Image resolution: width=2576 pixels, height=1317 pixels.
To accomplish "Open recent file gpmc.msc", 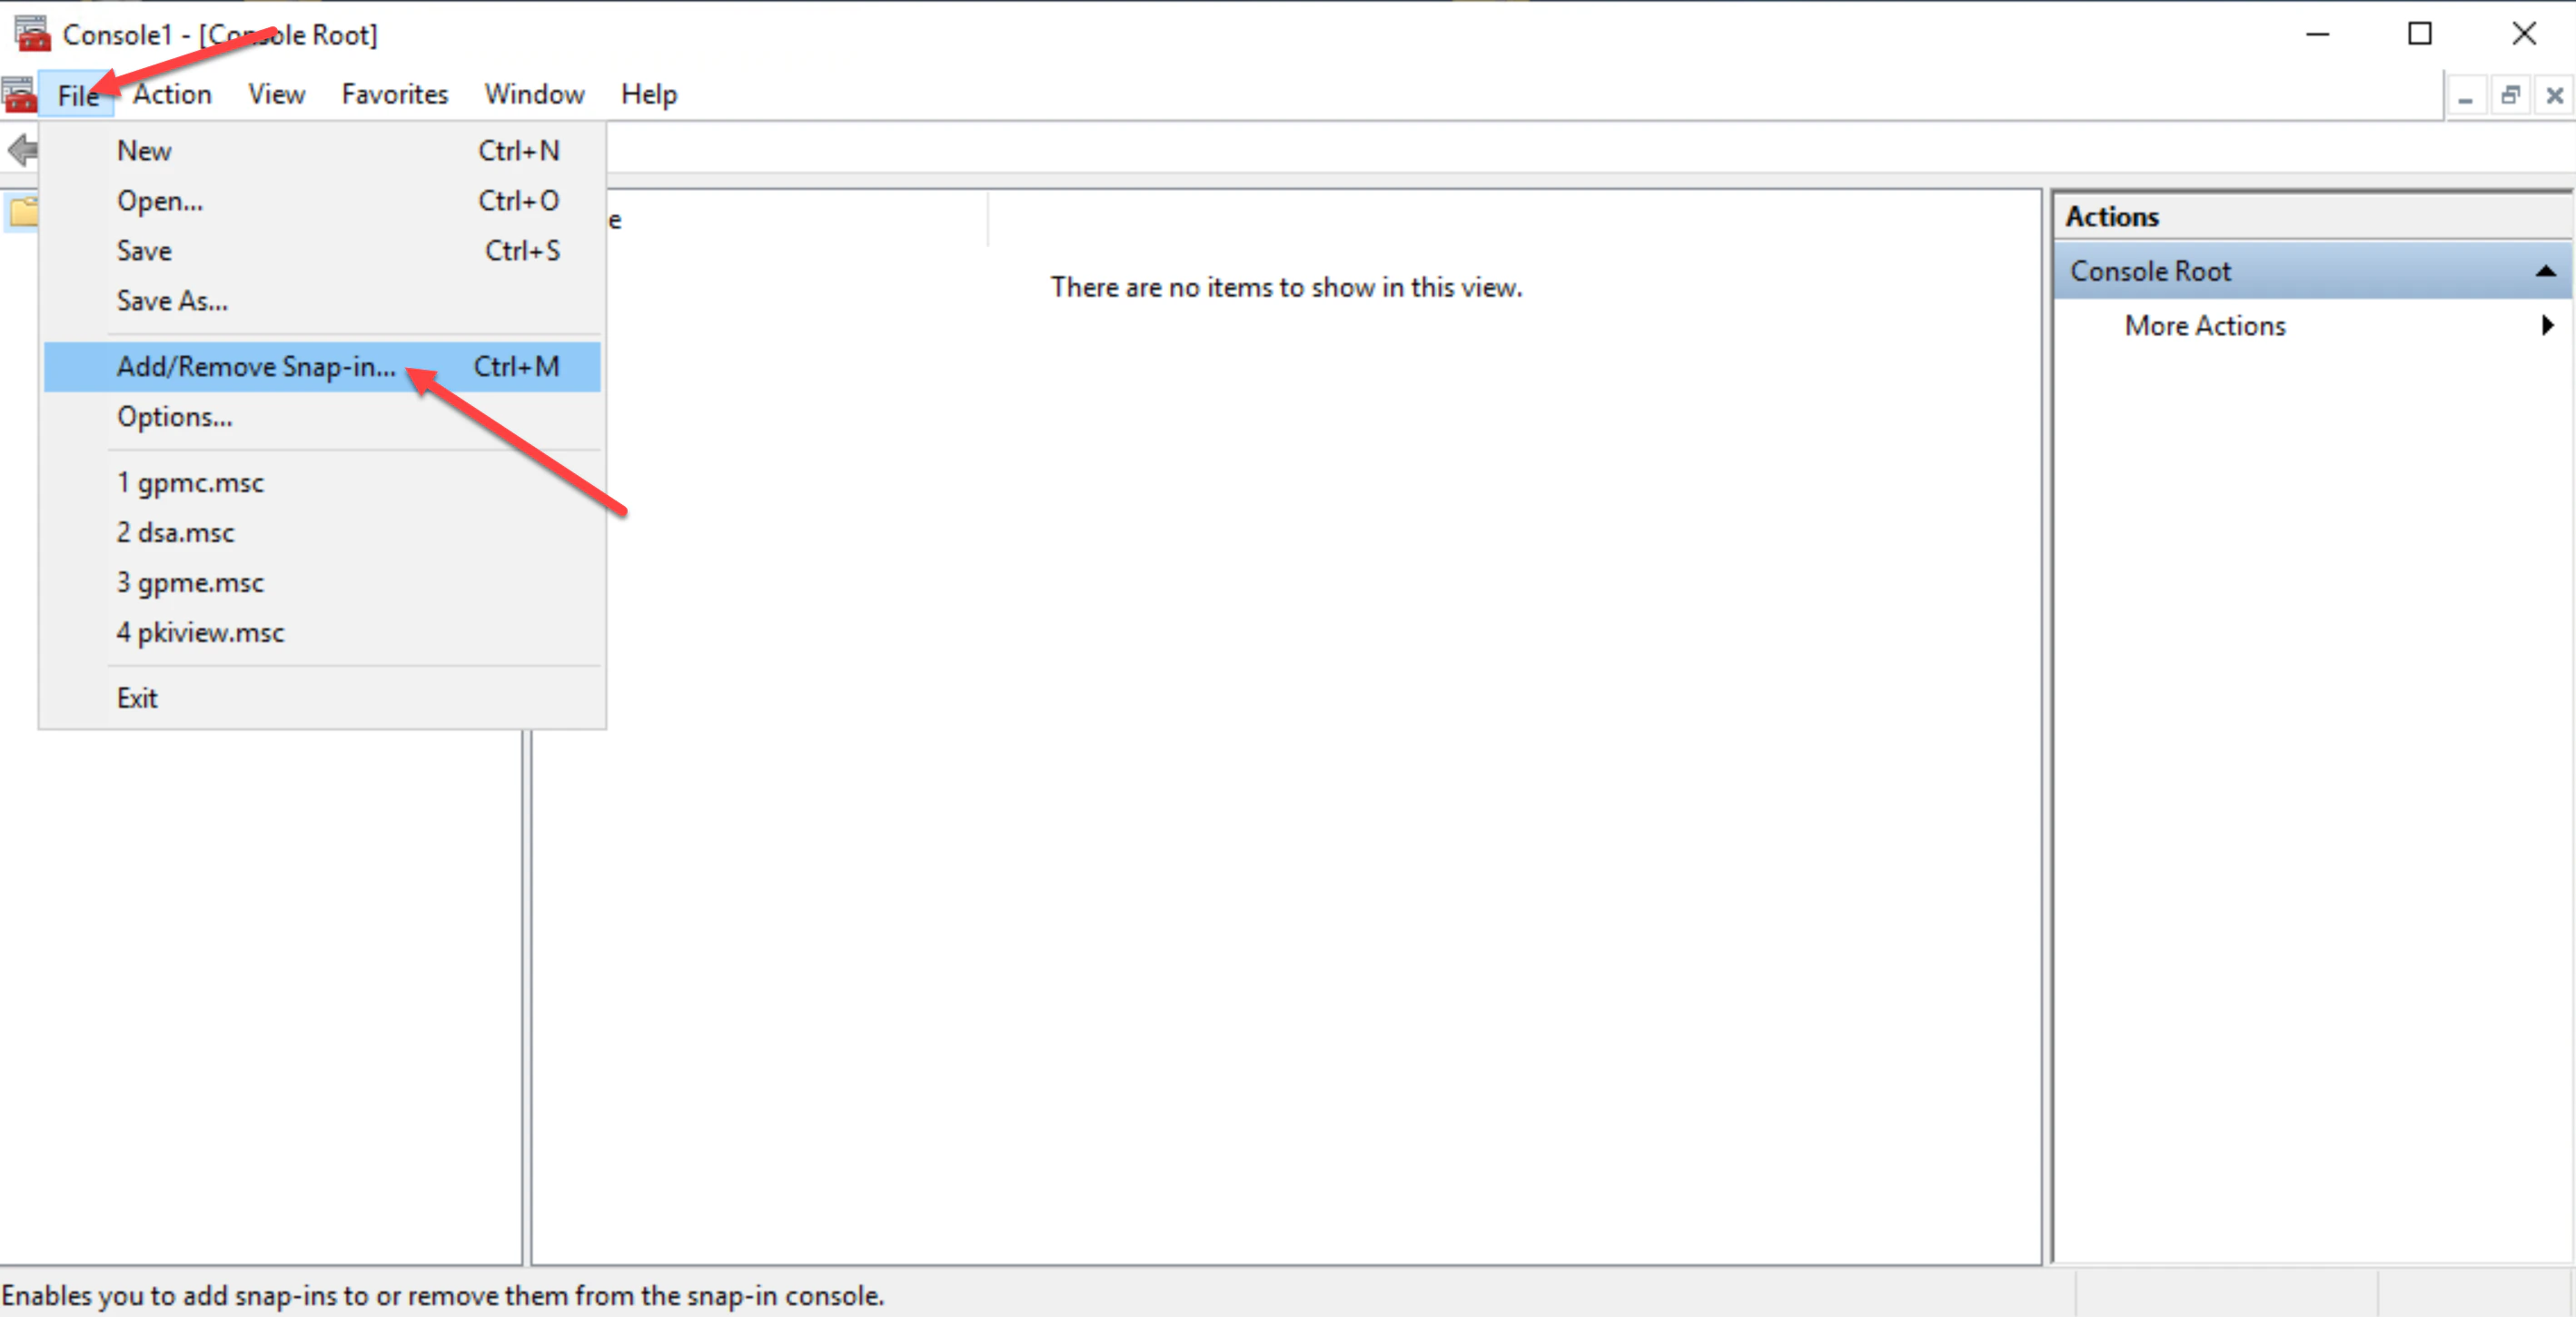I will [x=190, y=483].
